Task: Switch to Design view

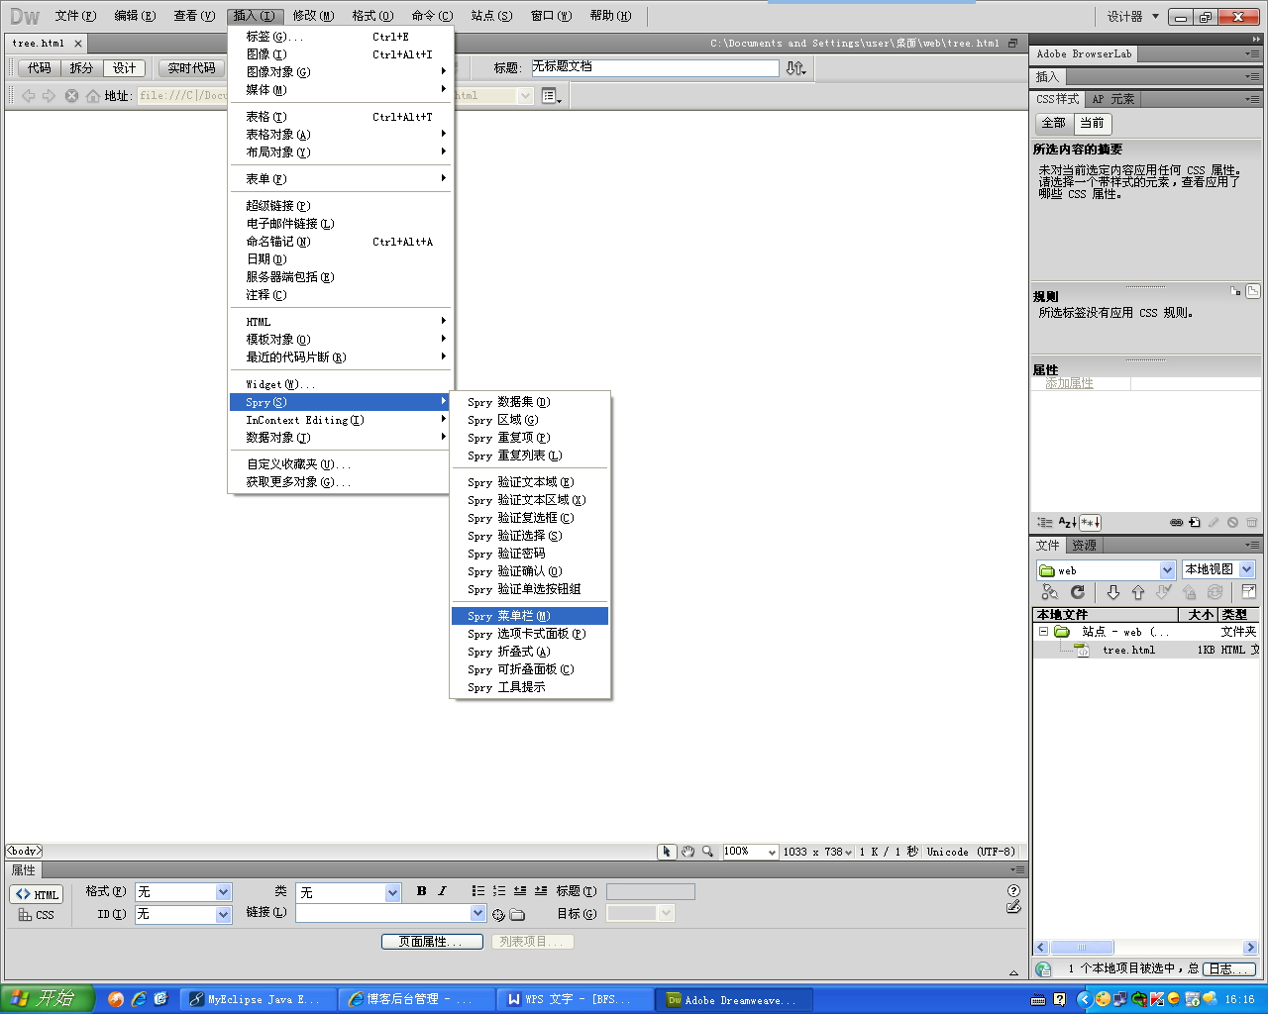Action: click(x=124, y=68)
